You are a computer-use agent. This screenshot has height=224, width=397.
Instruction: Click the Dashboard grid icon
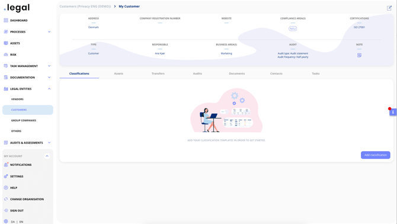[6, 20]
